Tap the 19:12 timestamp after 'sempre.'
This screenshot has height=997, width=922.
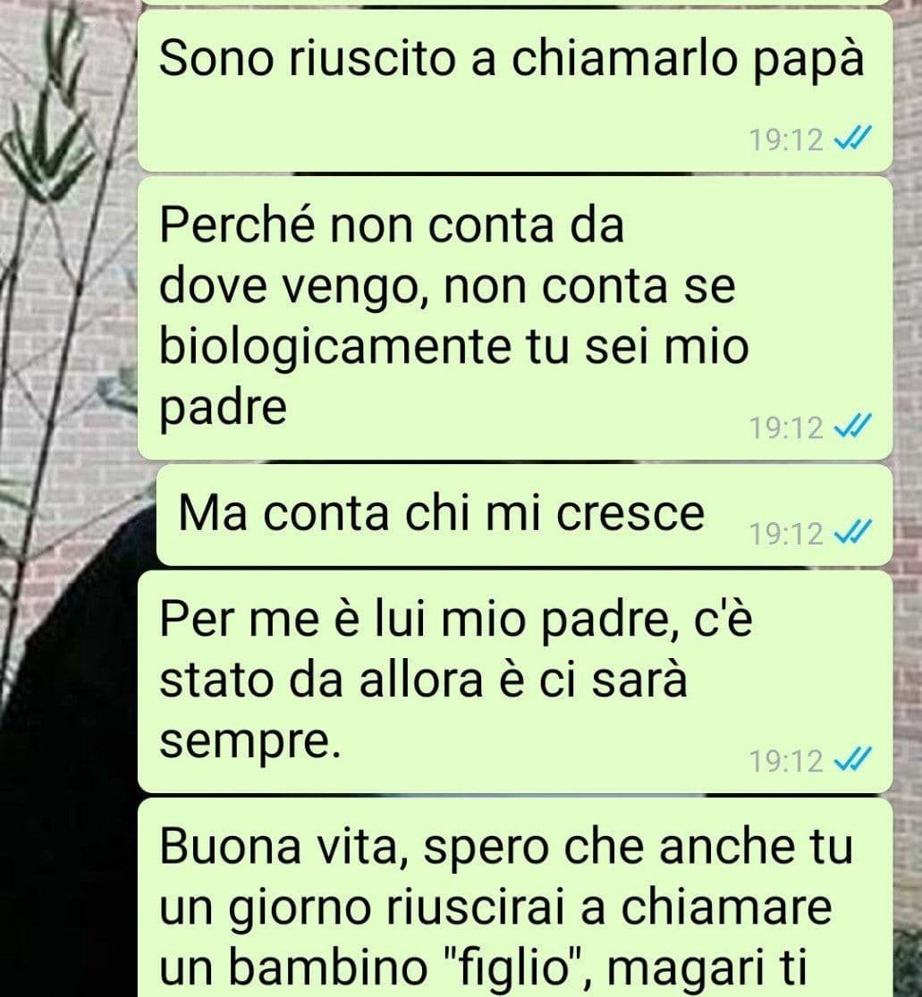pos(786,761)
